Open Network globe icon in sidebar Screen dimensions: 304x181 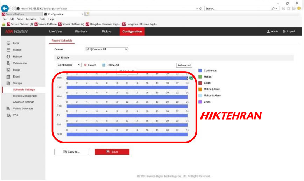[x=8, y=57]
